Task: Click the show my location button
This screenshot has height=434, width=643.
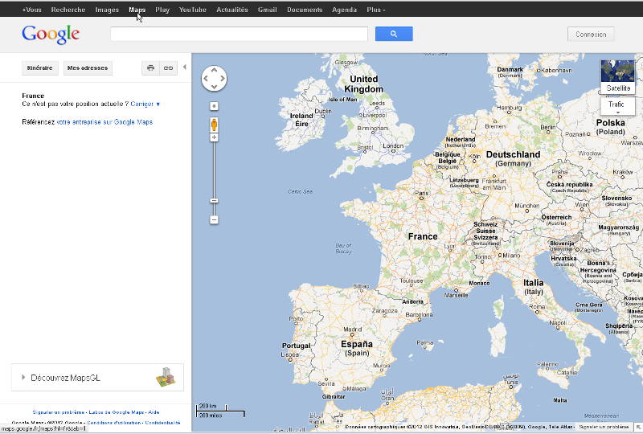Action: (214, 106)
